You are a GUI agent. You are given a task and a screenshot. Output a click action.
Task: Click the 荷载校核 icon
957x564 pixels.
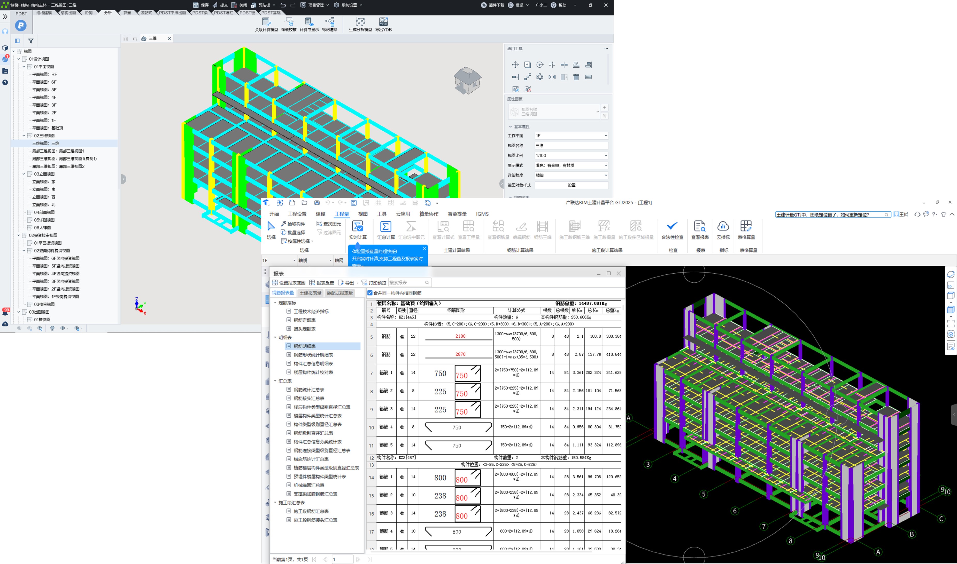tap(289, 22)
